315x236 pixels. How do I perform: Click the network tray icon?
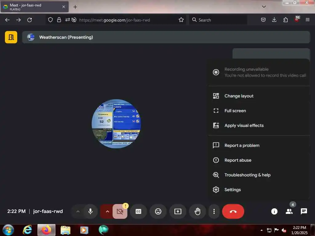tap(269, 230)
